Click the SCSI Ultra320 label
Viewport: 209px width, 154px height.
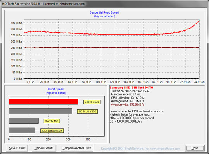click(87, 112)
